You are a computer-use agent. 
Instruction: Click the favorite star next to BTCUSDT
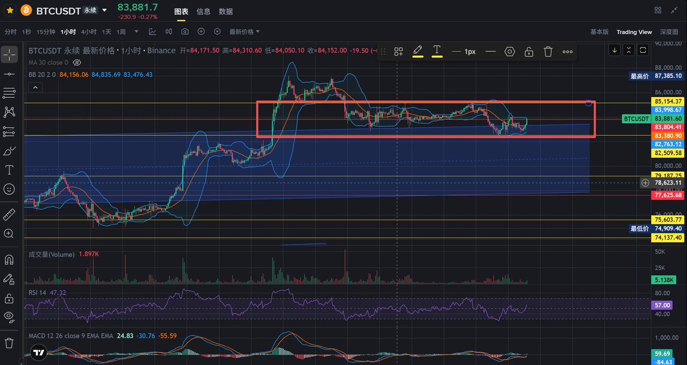10,10
